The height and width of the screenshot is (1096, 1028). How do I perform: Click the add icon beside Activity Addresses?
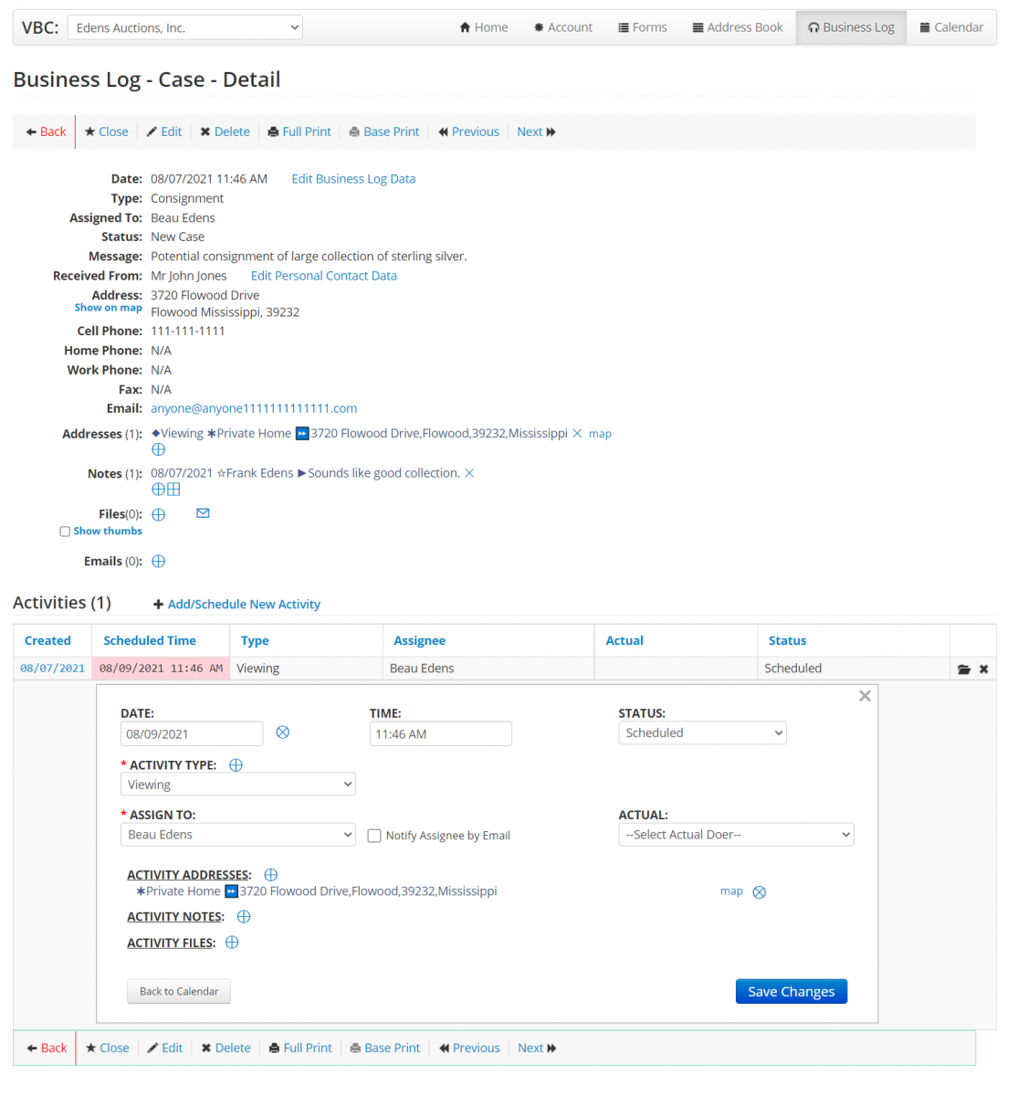pos(270,874)
